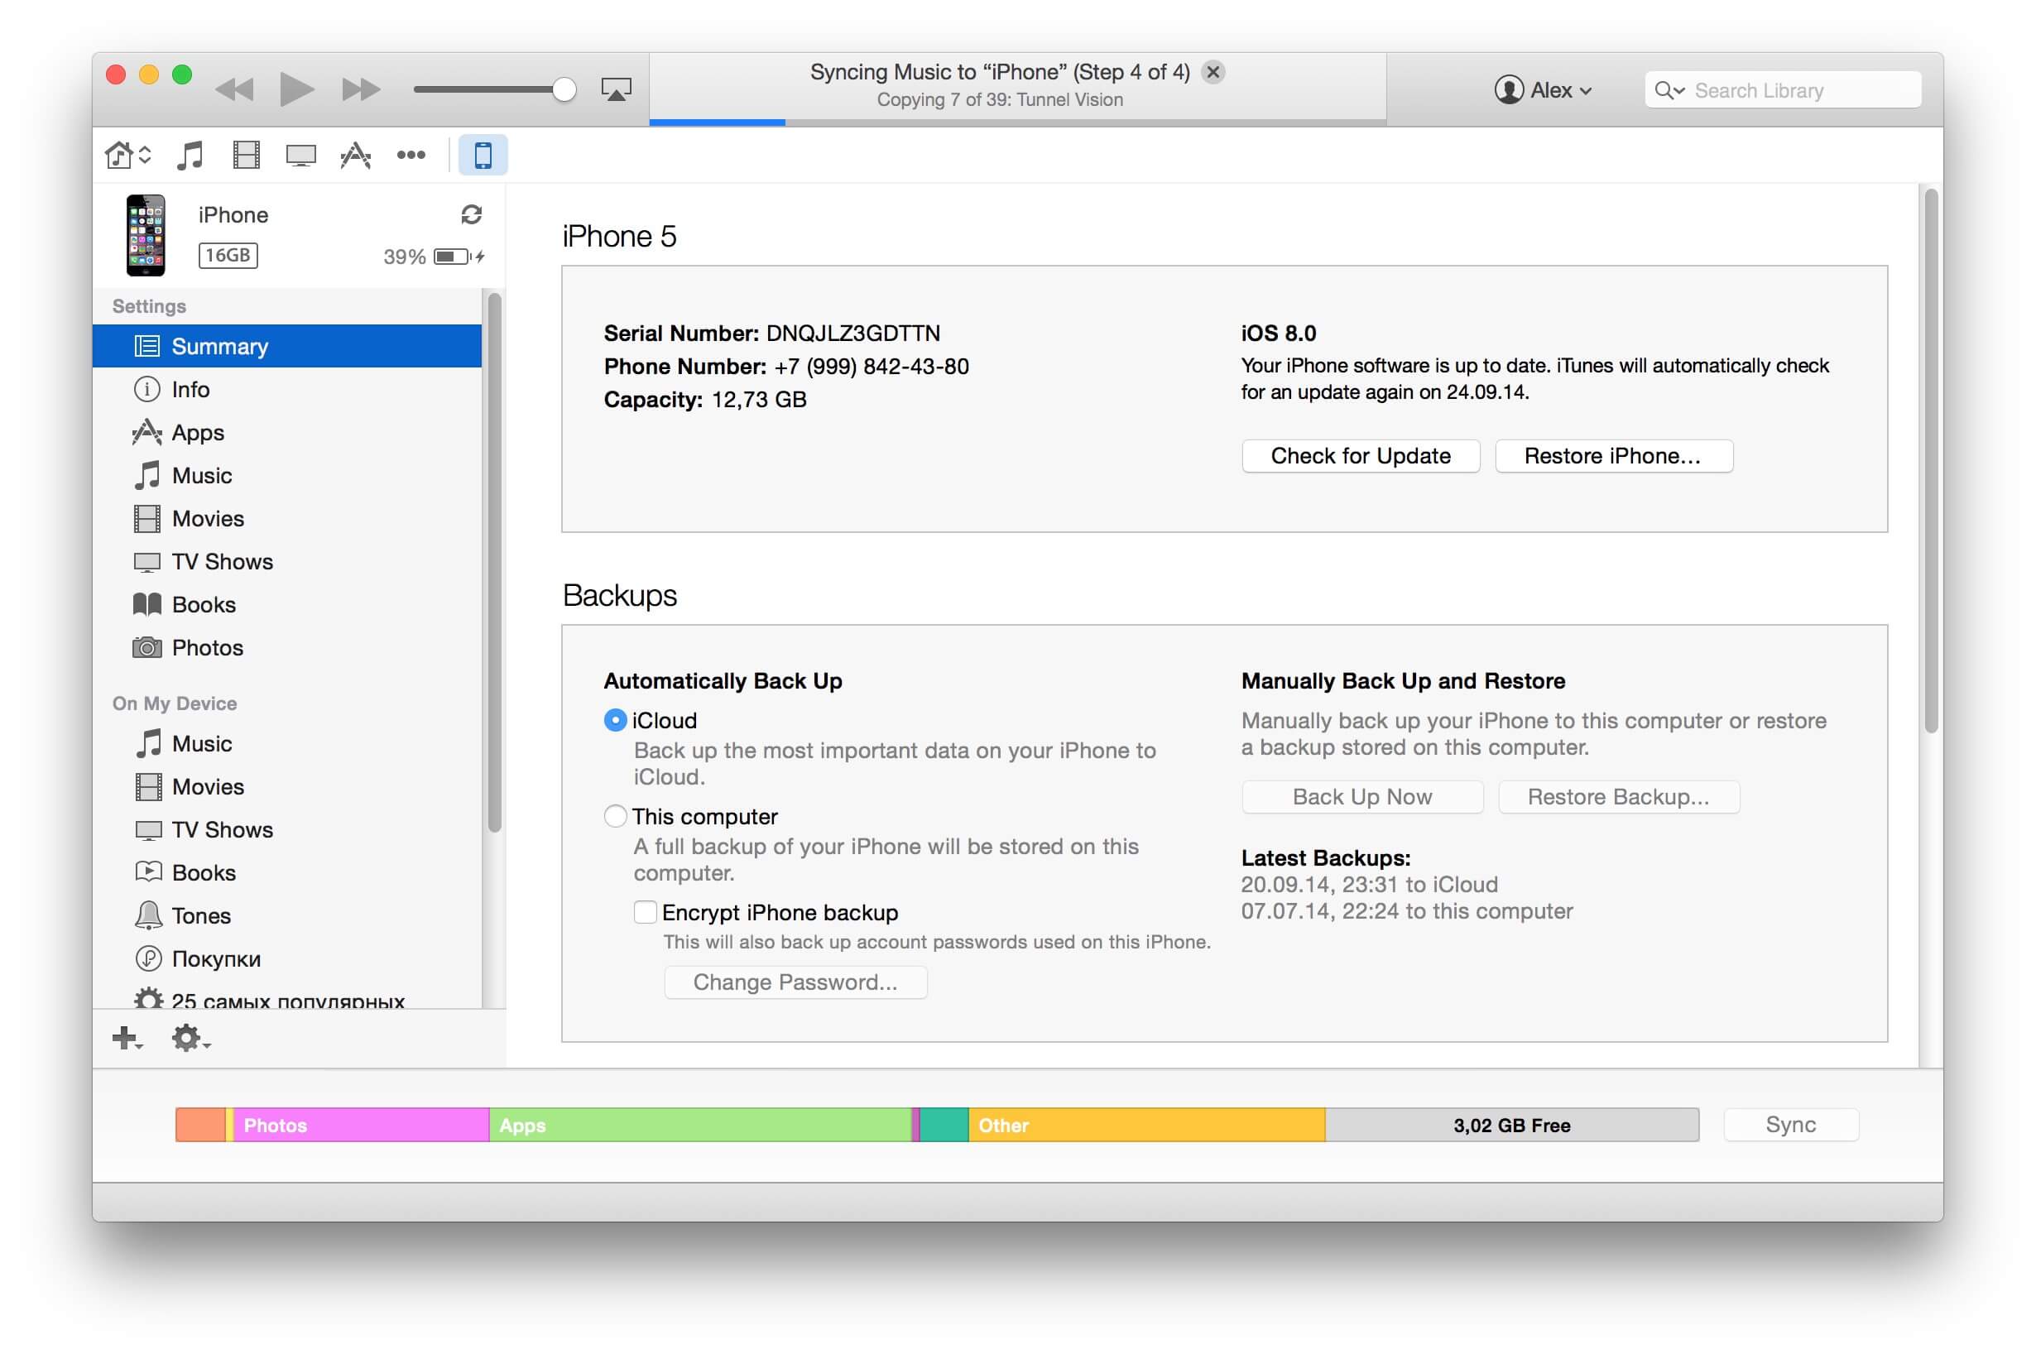Open Music under Settings
This screenshot has height=1354, width=2036.
pyautogui.click(x=286, y=476)
